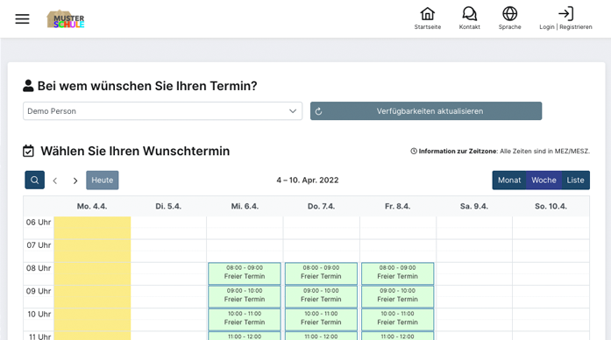611x340 pixels.
Task: Click the Login | Registrieren icon
Action: point(565,14)
